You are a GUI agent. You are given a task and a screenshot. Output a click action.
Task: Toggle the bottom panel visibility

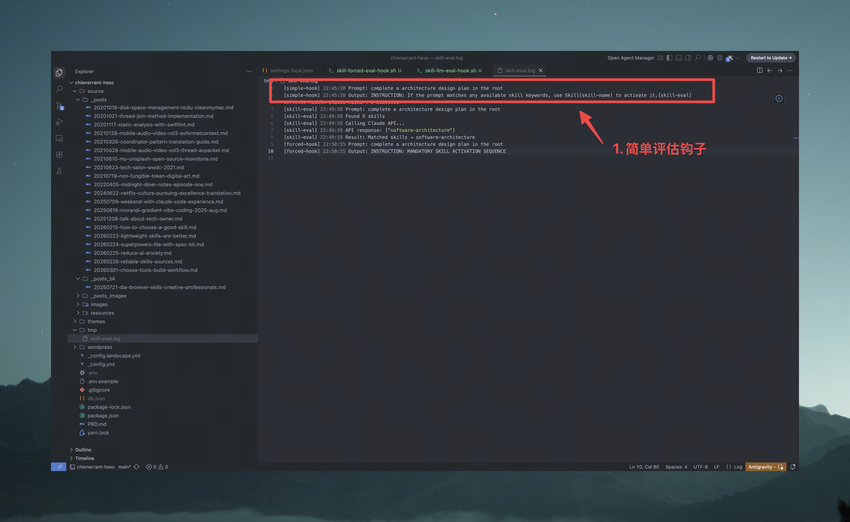(679, 58)
